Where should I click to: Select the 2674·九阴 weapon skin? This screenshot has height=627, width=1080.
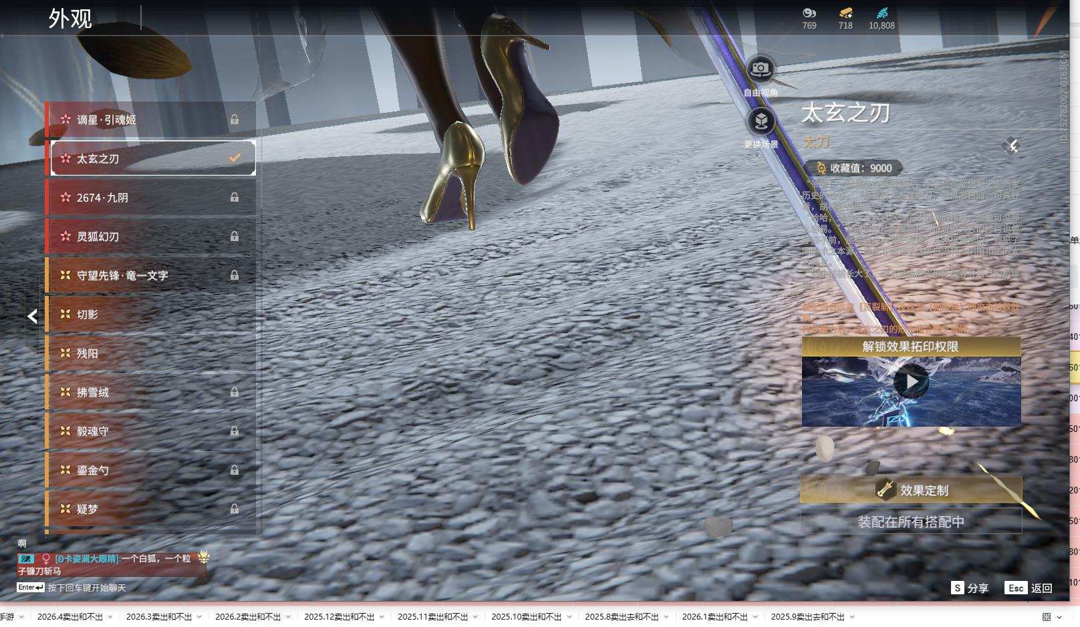[x=151, y=198]
